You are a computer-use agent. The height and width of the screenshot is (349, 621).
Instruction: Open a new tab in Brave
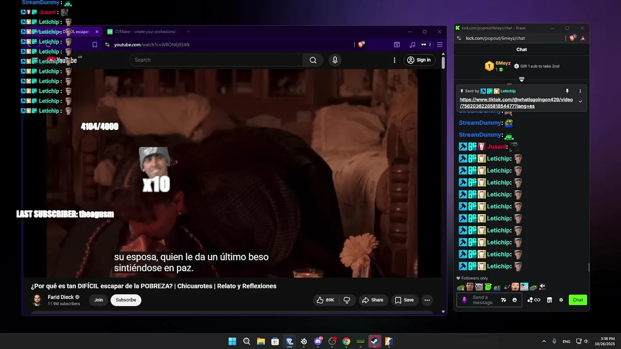[188, 32]
